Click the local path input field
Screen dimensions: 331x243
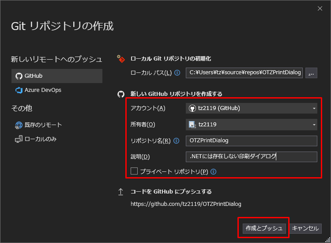pos(244,73)
